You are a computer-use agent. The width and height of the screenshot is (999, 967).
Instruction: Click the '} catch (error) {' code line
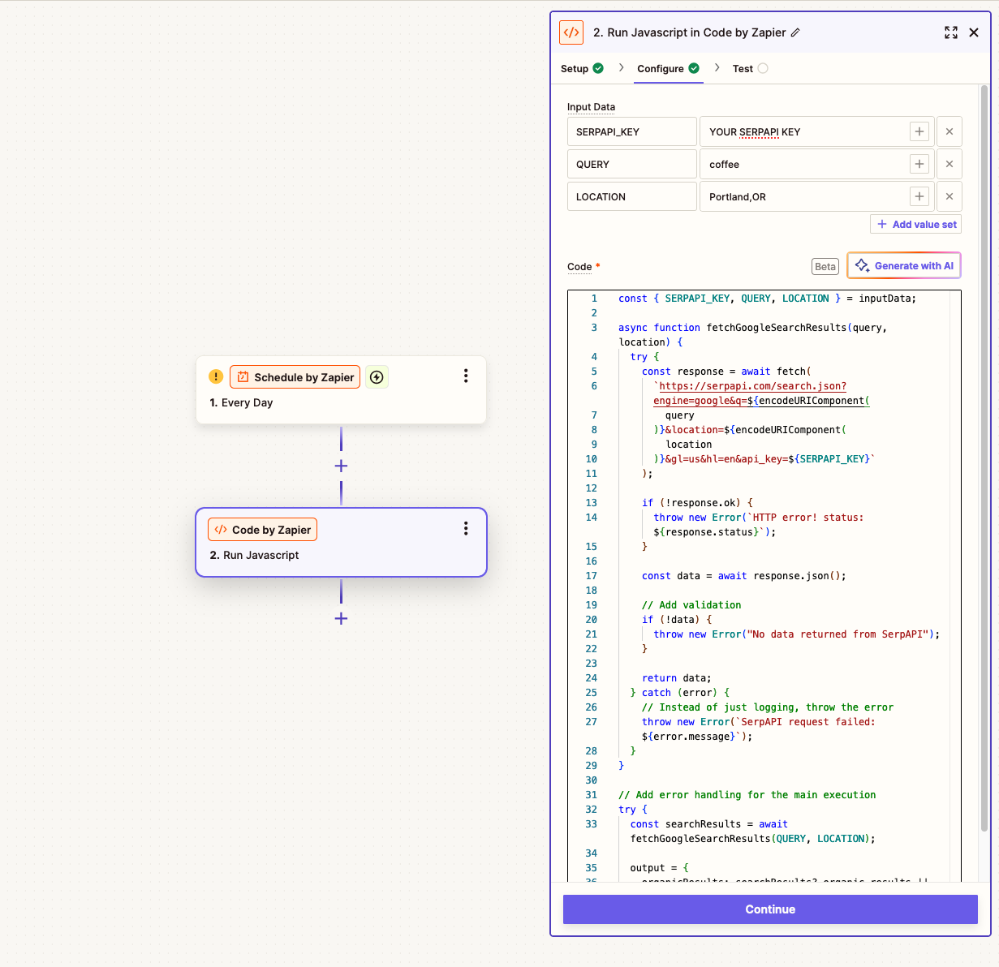[x=680, y=693]
